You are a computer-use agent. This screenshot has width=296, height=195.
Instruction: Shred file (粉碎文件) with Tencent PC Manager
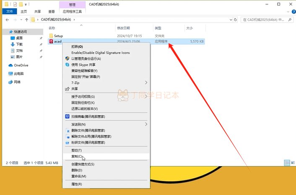(106, 142)
